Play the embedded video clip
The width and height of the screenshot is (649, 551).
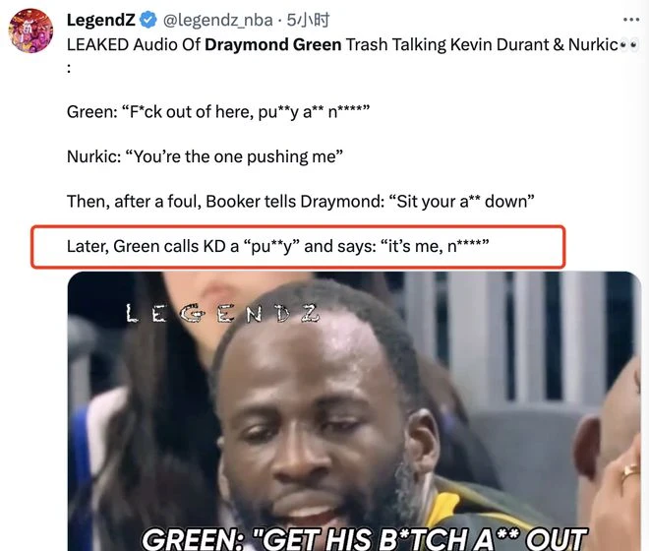(x=354, y=411)
